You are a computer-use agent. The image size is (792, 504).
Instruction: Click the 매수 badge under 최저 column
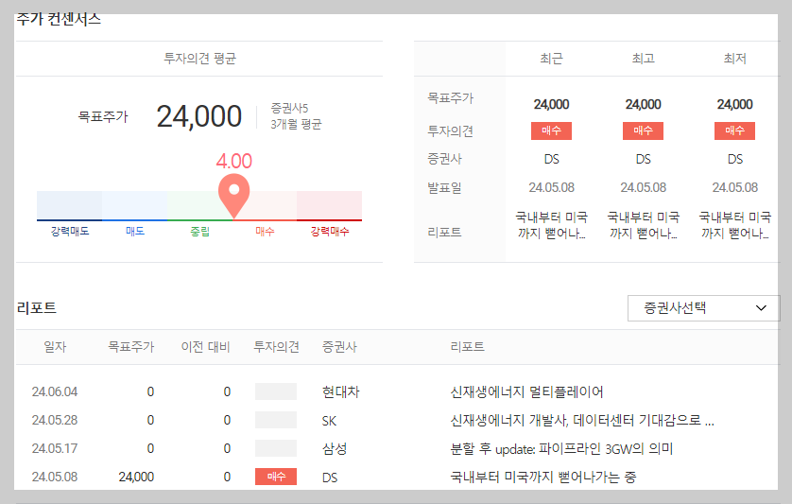click(734, 130)
